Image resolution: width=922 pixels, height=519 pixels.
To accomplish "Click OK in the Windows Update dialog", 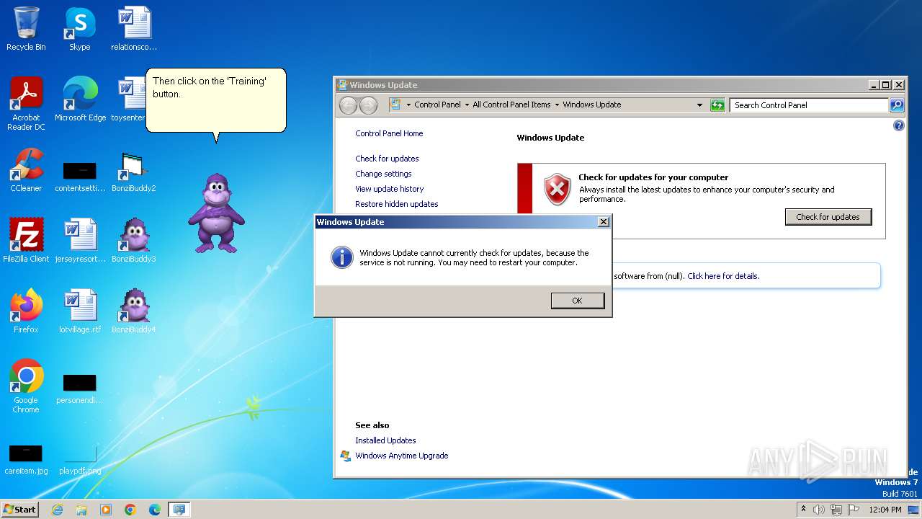I will (578, 301).
